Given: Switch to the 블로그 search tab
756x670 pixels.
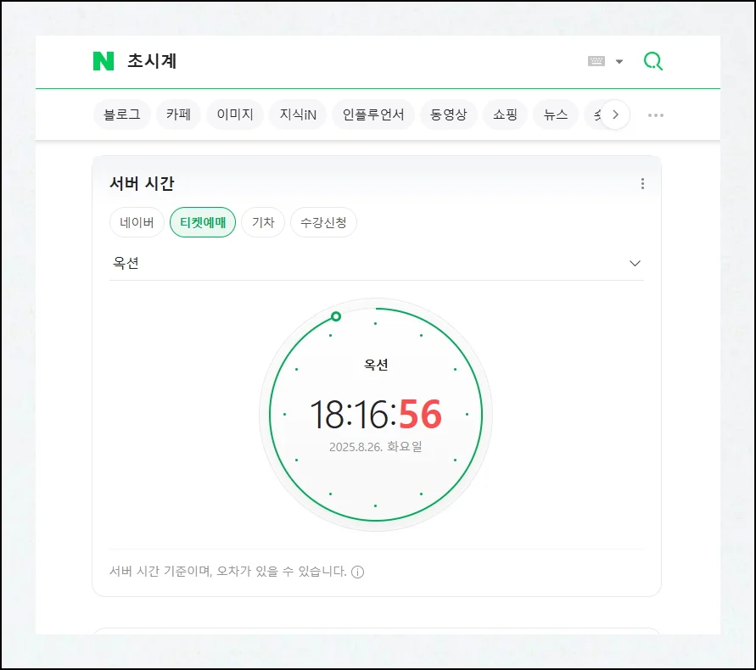Looking at the screenshot, I should pos(122,114).
